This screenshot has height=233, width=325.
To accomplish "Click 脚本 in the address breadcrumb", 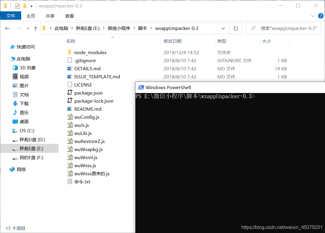I will click(x=143, y=28).
